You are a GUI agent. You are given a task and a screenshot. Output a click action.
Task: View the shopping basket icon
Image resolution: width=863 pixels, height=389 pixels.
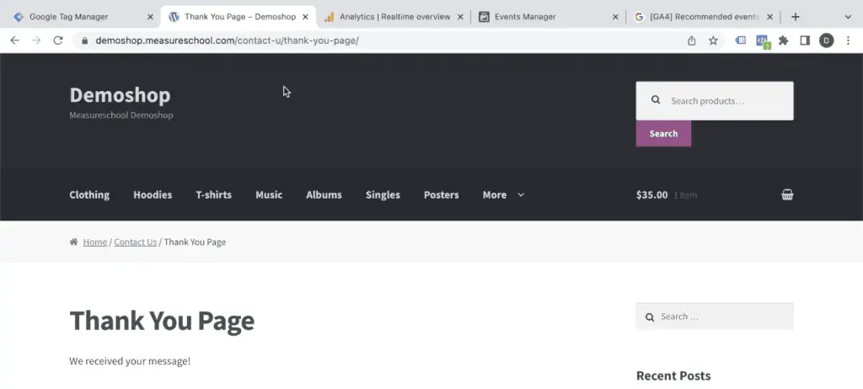788,194
